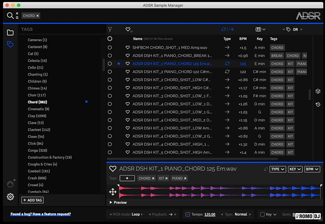The height and width of the screenshot is (224, 325).
Task: Toggle the Key checkbox
Action: (x=263, y=214)
